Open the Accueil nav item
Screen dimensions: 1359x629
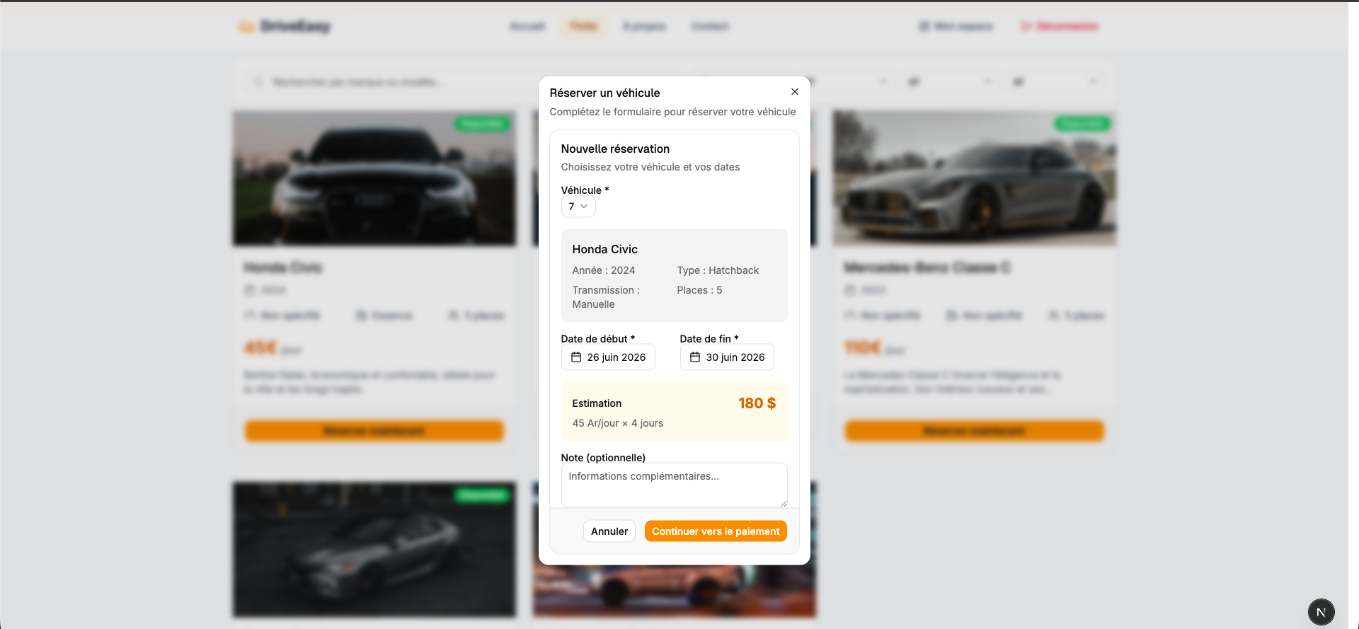click(x=527, y=26)
